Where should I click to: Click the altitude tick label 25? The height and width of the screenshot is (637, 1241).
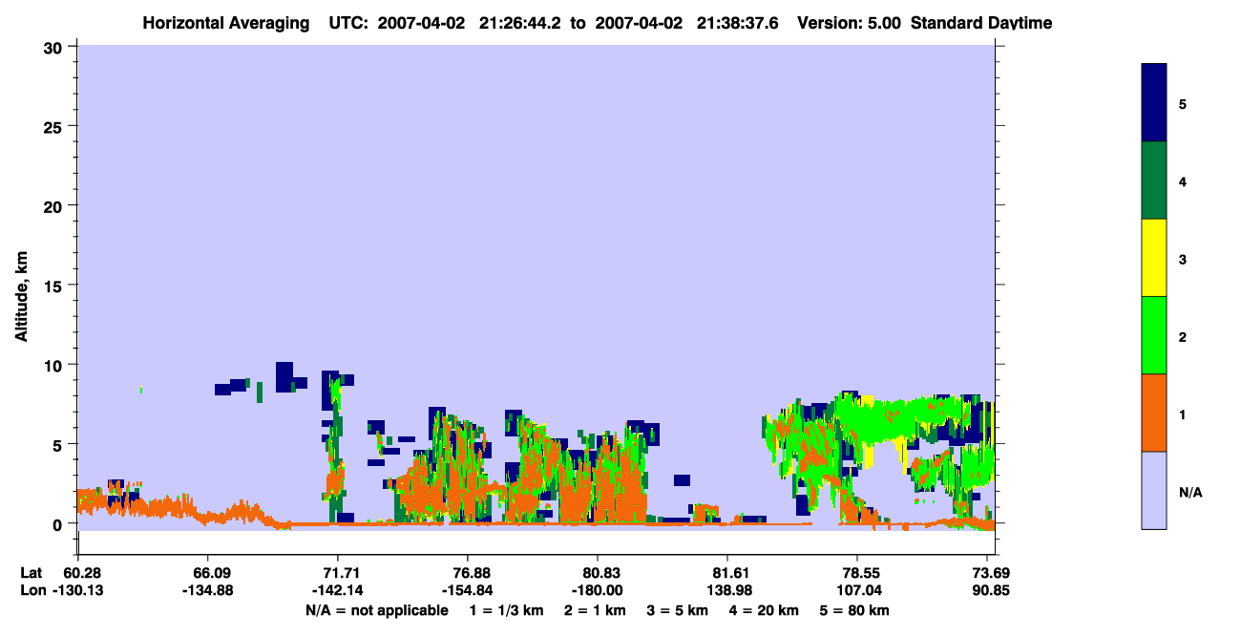click(55, 126)
